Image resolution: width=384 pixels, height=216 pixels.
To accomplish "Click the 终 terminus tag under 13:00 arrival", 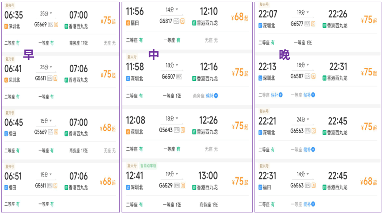I will pyautogui.click(x=195, y=187).
